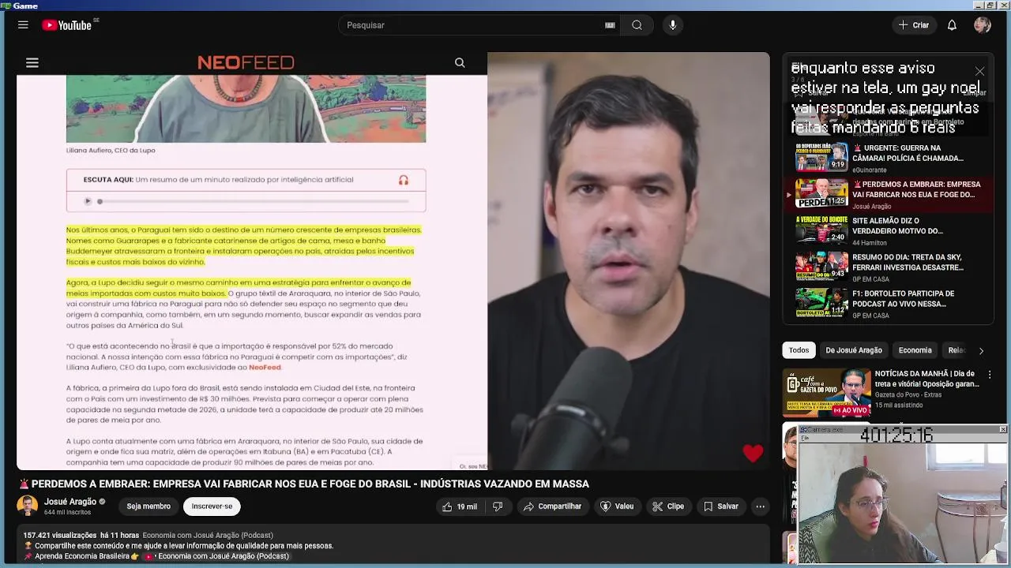
Task: Play URGENTE: GUERRA NA CÂMARA playlist video
Action: 889,158
